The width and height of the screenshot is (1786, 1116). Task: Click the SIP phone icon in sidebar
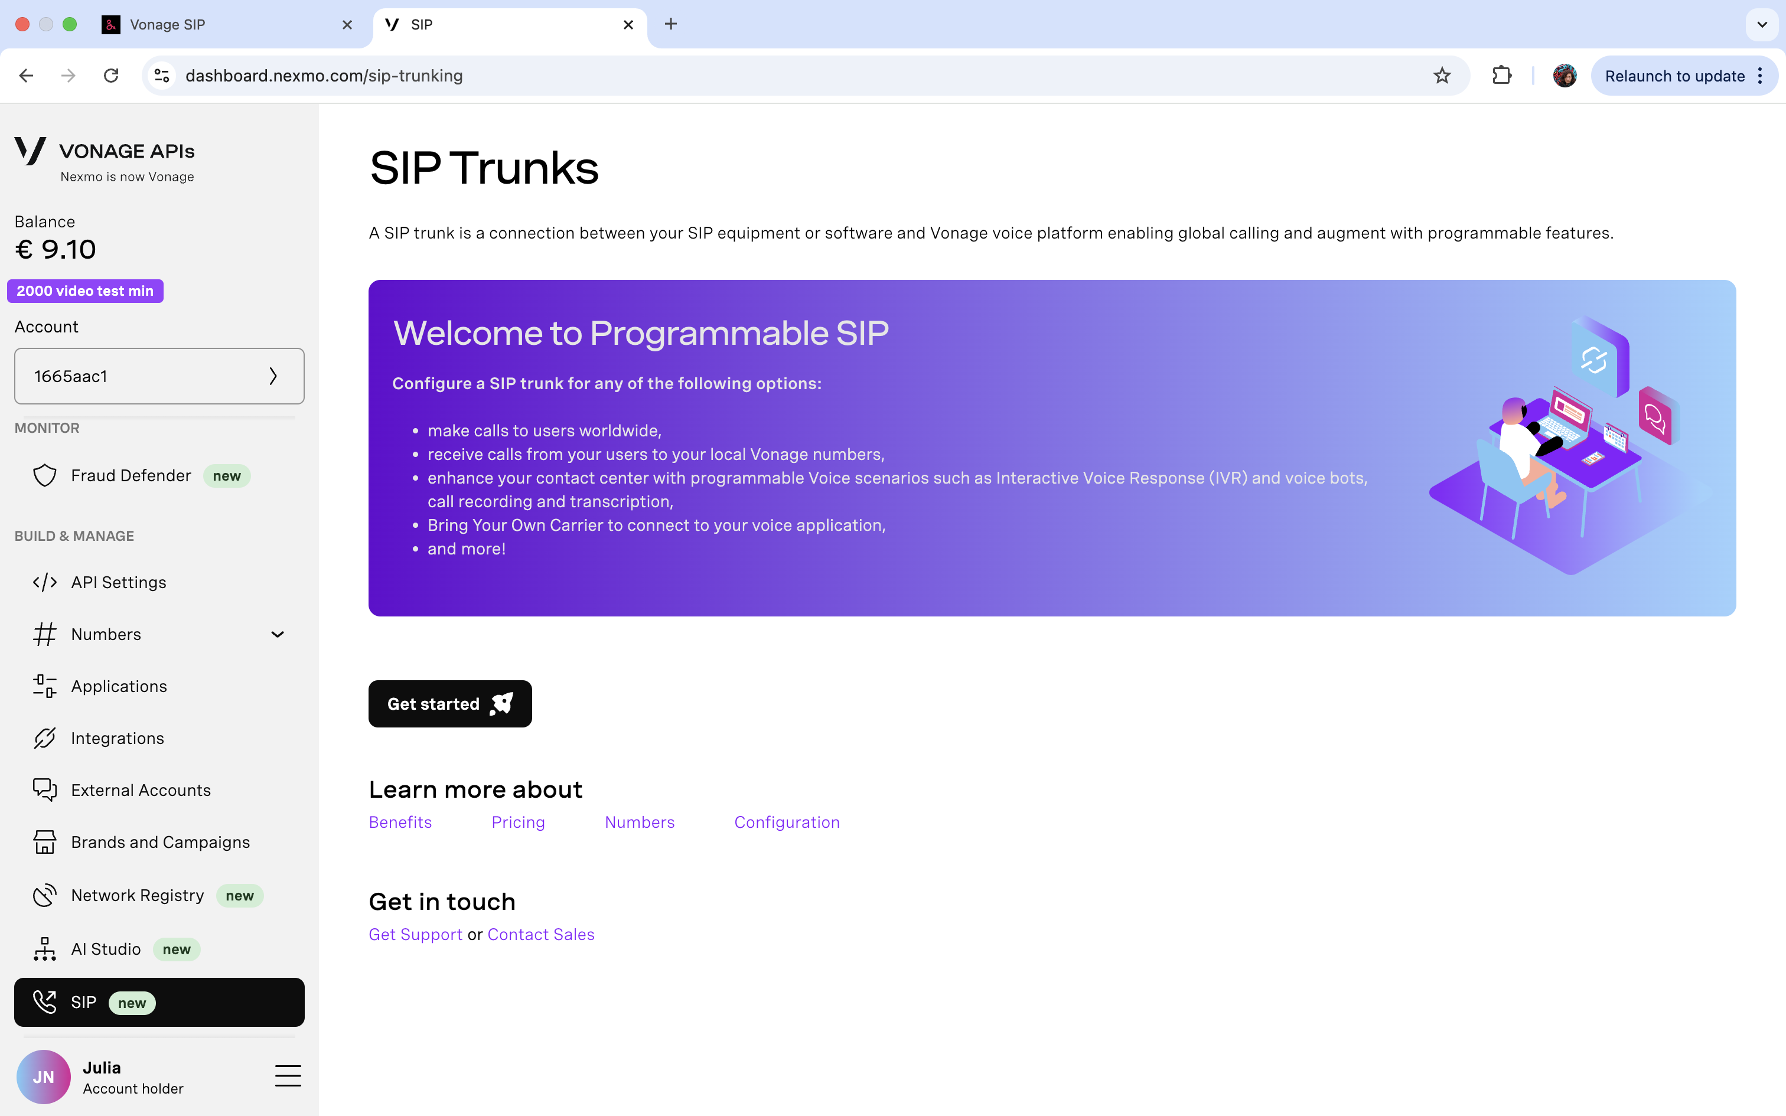coord(44,1003)
